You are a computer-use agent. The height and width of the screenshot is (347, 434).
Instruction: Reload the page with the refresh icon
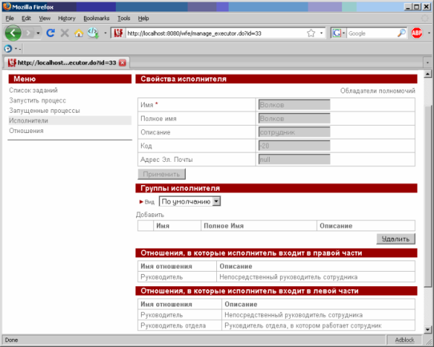51,33
